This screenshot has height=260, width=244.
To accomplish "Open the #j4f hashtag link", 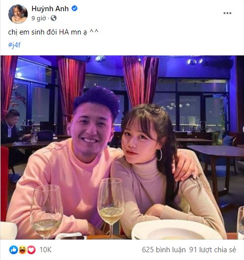I will 14,45.
